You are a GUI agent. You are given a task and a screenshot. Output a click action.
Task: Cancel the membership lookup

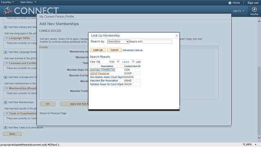tap(114, 50)
